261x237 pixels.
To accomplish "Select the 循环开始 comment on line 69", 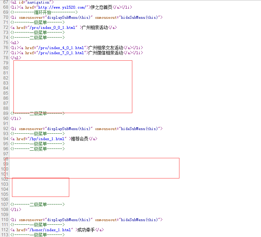I will 44,12.
